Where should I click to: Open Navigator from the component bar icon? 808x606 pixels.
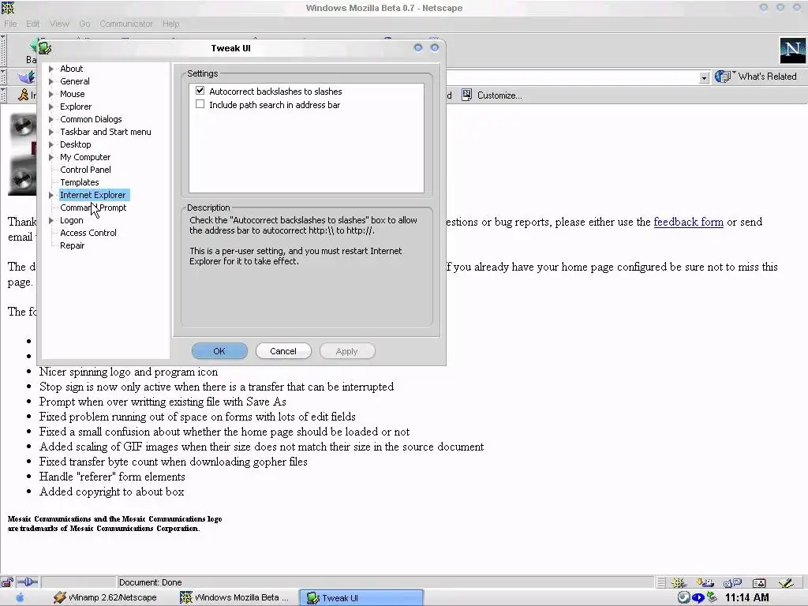point(678,583)
